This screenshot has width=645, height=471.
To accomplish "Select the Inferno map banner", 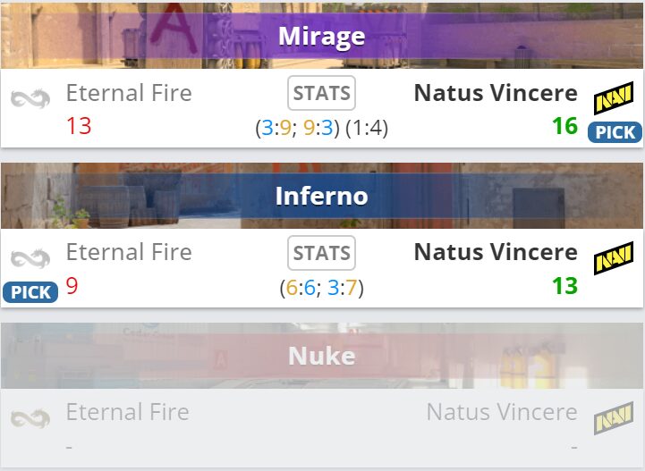I will pyautogui.click(x=322, y=196).
